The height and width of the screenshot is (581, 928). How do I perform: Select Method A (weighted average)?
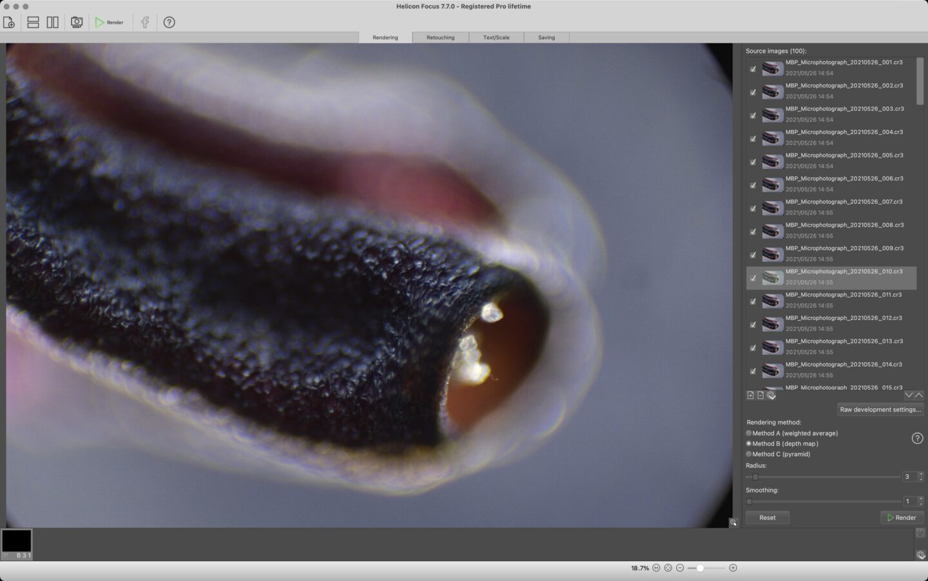click(749, 433)
